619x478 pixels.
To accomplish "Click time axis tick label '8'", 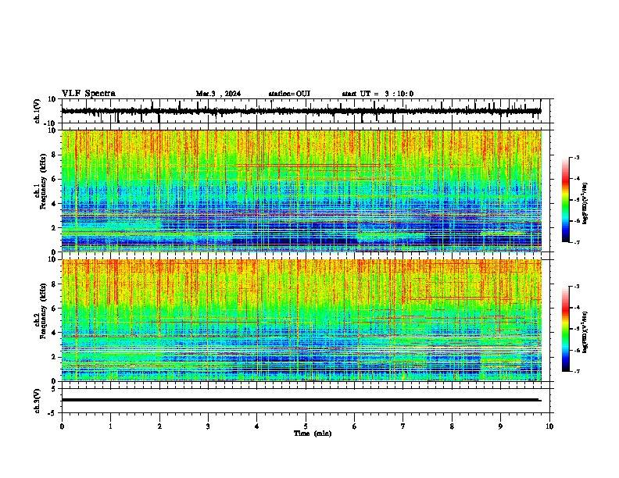I will point(452,426).
